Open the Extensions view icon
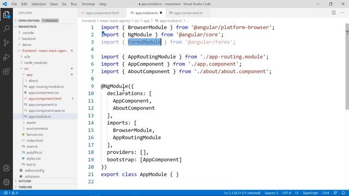Viewport: 349px width, 196px height. 6,71
